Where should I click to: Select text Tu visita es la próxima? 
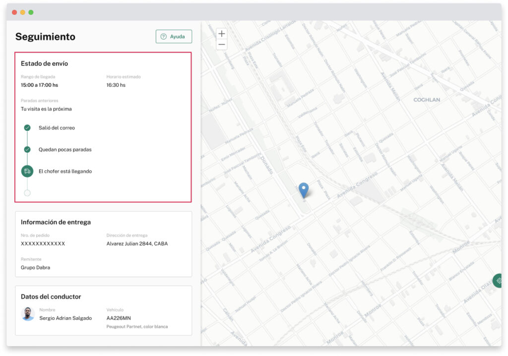(46, 109)
